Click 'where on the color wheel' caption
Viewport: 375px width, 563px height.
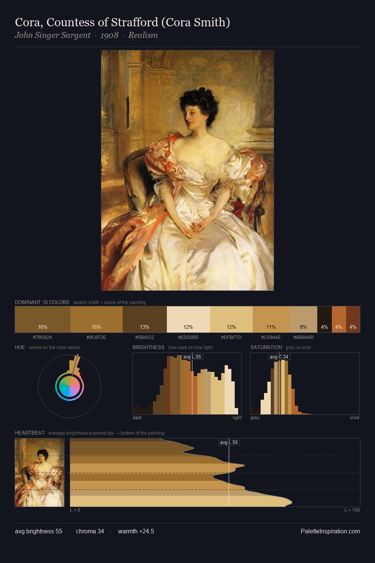point(54,348)
